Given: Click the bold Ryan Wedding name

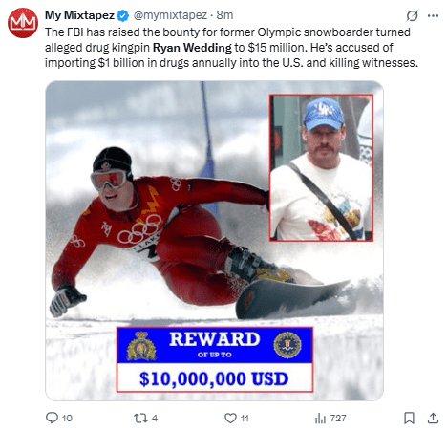Looking at the screenshot, I should pos(192,48).
